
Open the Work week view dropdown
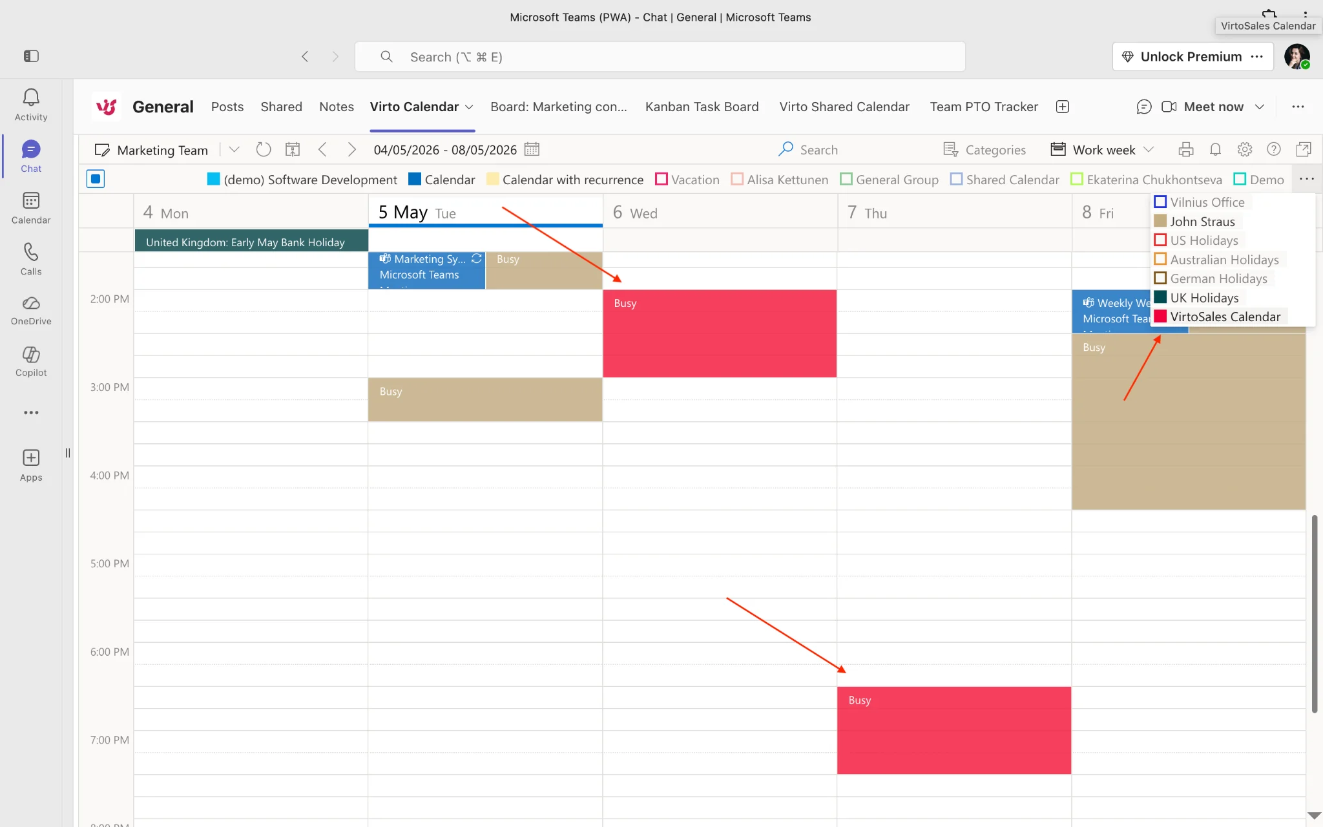1149,150
